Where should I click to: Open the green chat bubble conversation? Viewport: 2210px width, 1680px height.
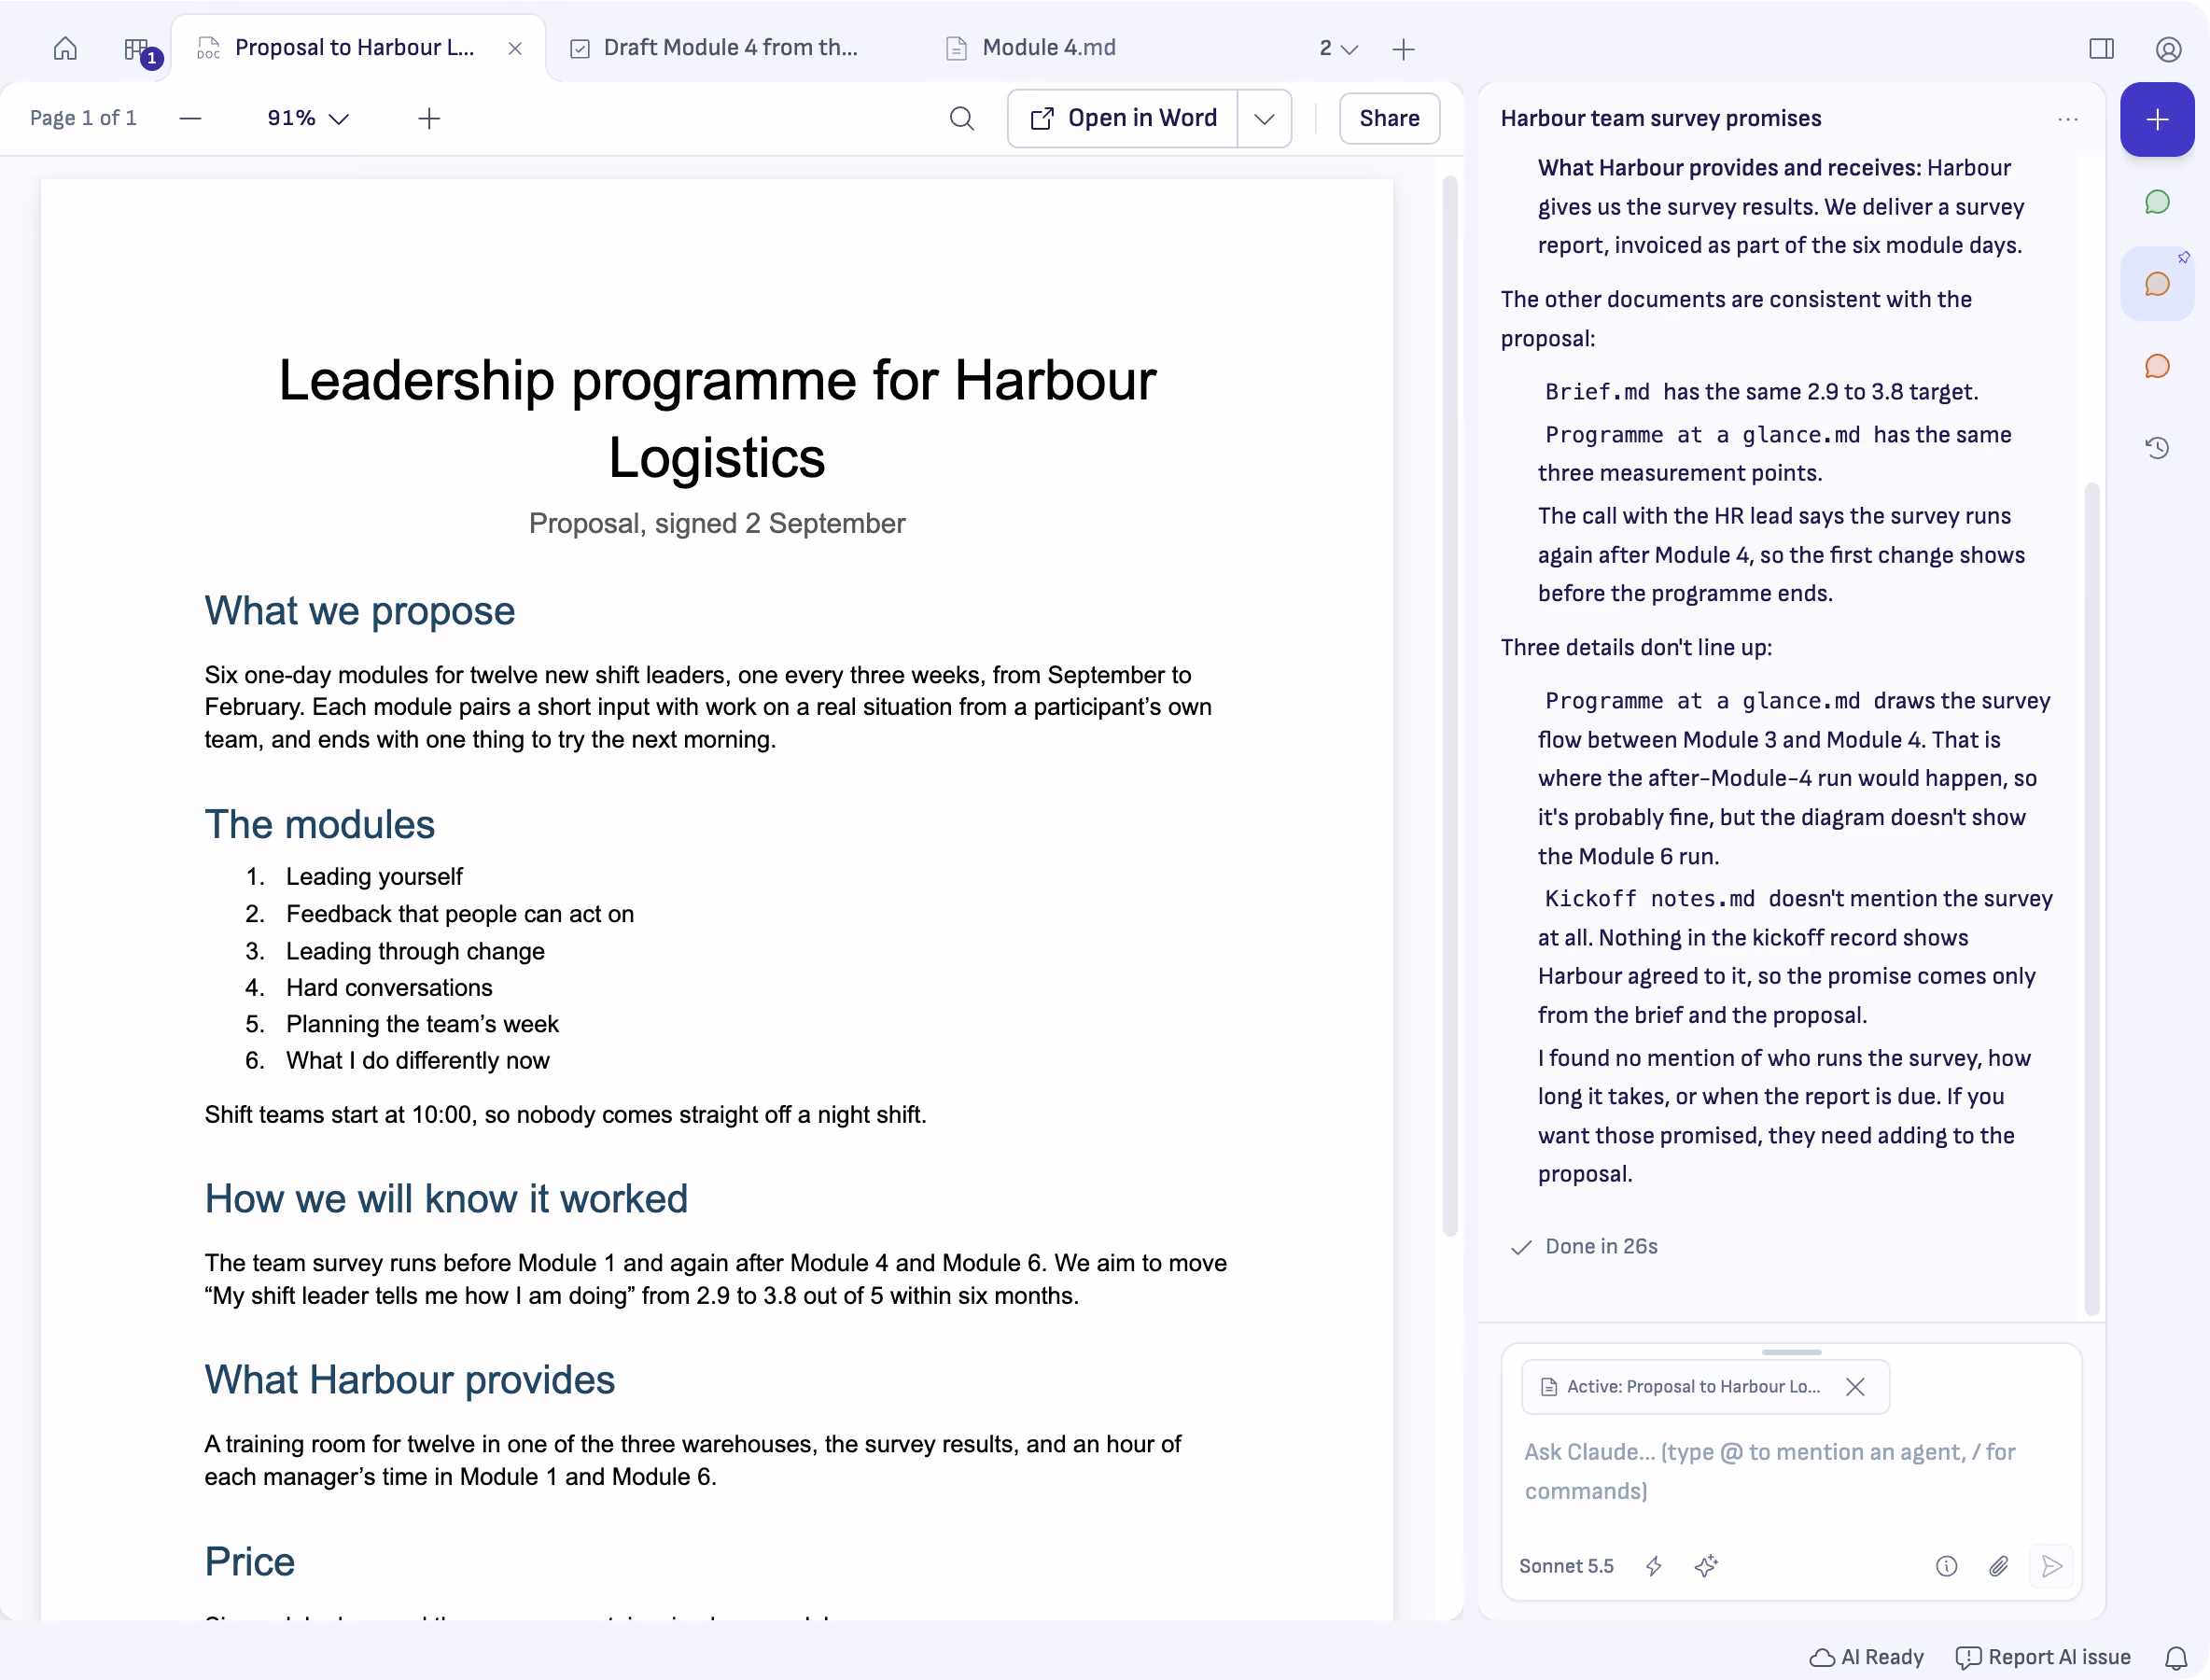(2157, 202)
